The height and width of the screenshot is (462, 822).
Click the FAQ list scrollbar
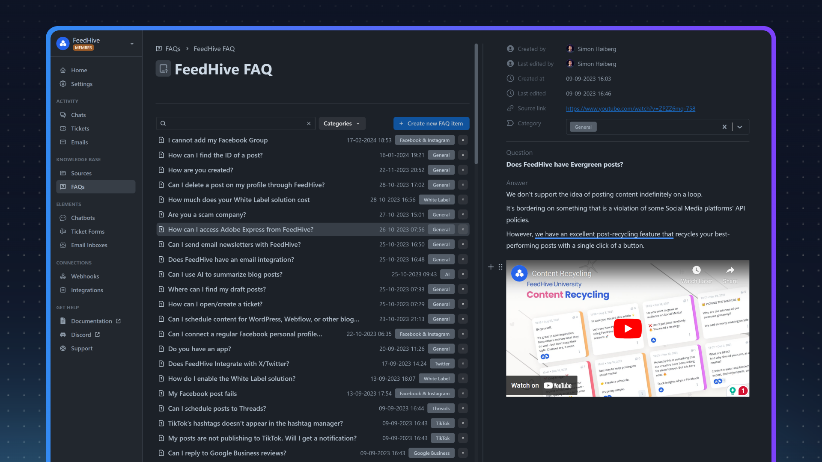tap(476, 104)
